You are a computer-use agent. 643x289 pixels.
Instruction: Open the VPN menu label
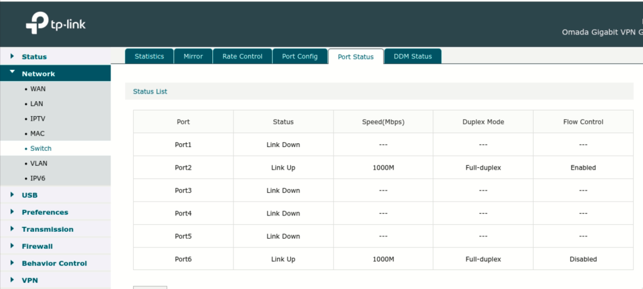[x=30, y=280]
